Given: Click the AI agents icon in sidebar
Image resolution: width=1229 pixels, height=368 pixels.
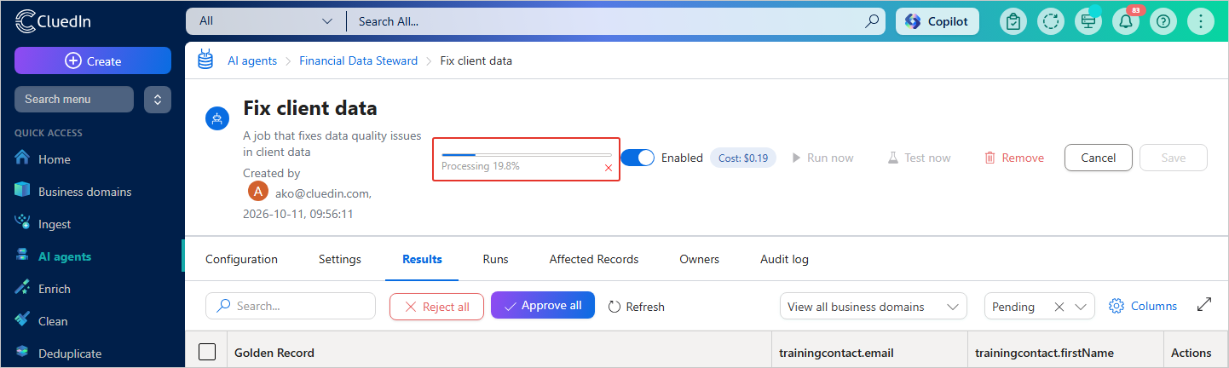Looking at the screenshot, I should tap(22, 255).
